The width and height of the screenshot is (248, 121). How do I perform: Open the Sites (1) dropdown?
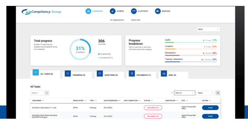tap(185, 93)
